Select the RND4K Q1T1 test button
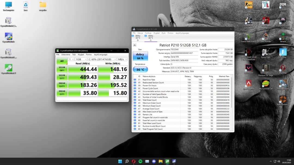 pos(62,93)
